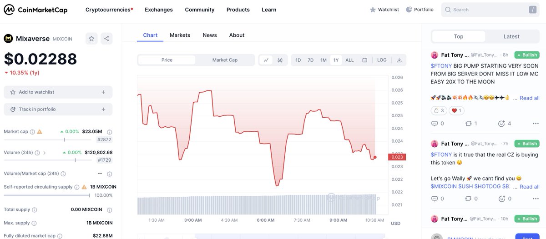Show Volume/Market cap info icon
Screen dimensions: 546x239
click(x=63, y=174)
